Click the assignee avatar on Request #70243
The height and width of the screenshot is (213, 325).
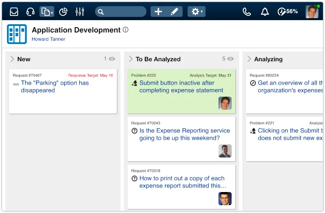click(225, 151)
